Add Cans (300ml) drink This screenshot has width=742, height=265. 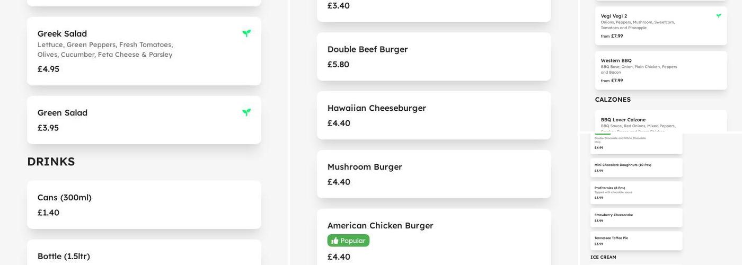click(x=144, y=205)
